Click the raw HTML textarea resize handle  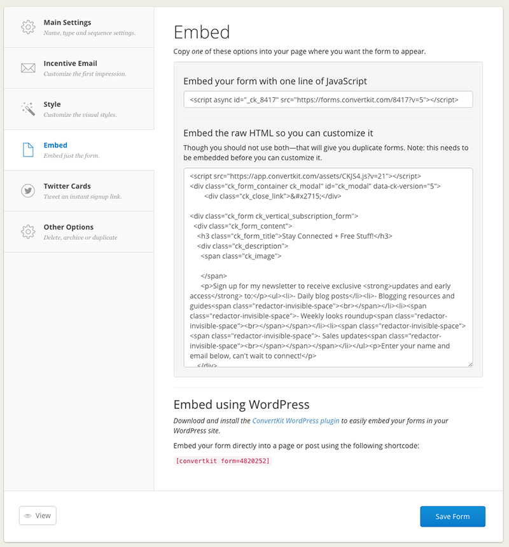(x=470, y=364)
